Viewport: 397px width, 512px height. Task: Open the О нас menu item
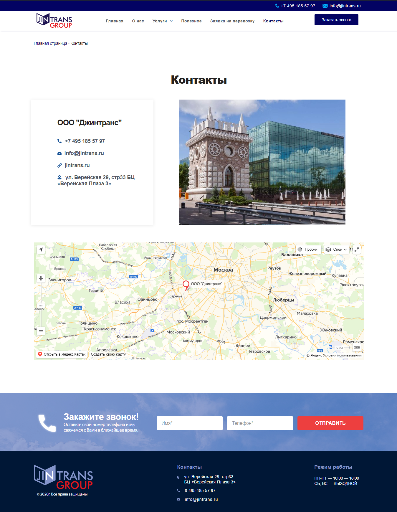pyautogui.click(x=138, y=21)
